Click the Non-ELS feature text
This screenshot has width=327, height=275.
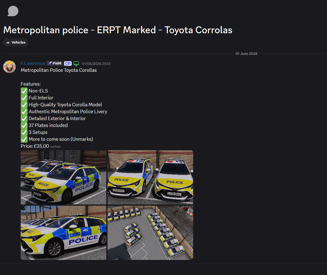point(38,91)
